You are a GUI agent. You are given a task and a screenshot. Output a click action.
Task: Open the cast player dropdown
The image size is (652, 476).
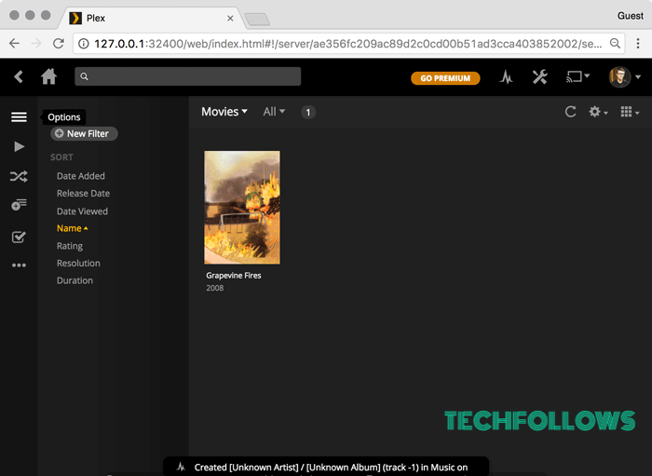click(x=577, y=77)
